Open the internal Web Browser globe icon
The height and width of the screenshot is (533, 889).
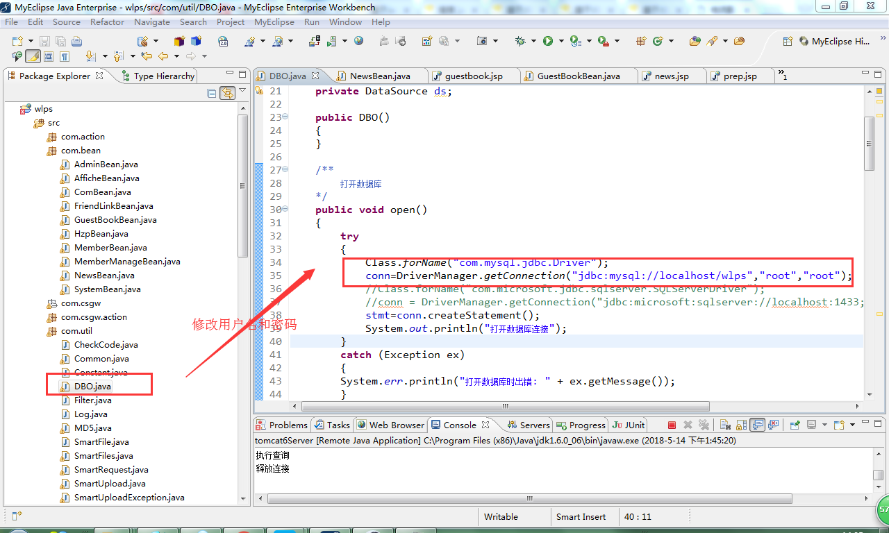tap(358, 40)
